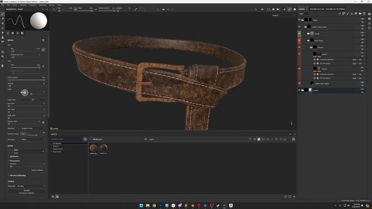This screenshot has height=209, width=372.
Task: Toggle symmetry in the top toolbar
Action: (x=163, y=9)
